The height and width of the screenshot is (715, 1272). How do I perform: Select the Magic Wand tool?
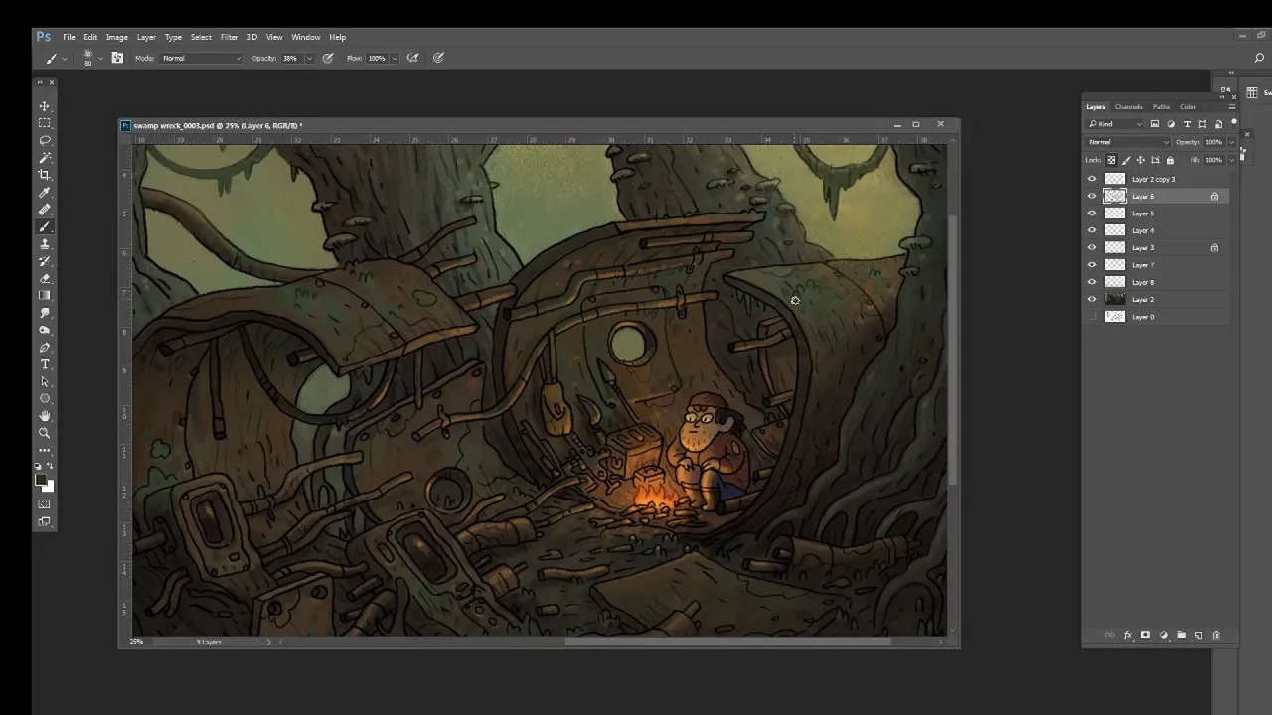[x=44, y=158]
